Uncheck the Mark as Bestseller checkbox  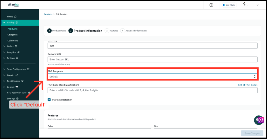[x=49, y=100]
